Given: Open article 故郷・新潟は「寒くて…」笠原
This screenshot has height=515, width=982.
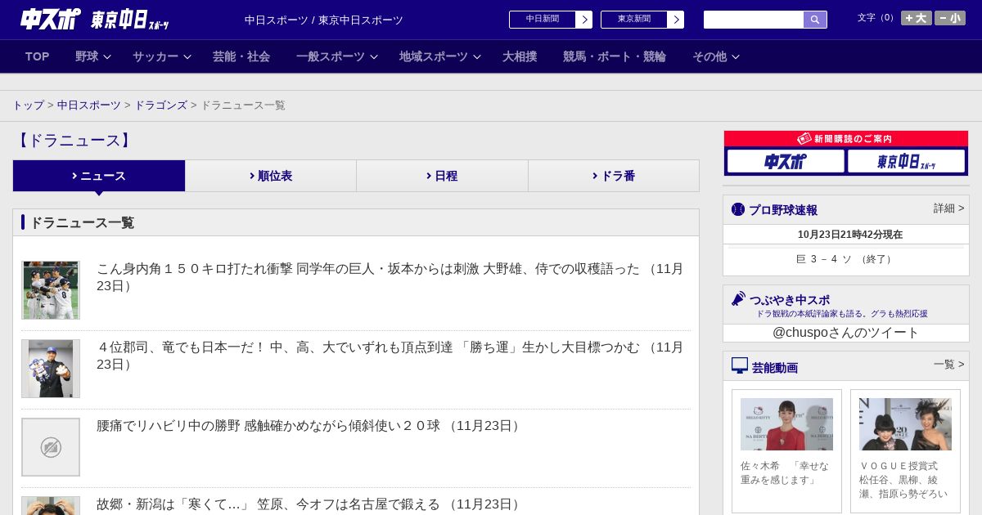Looking at the screenshot, I should (x=310, y=504).
